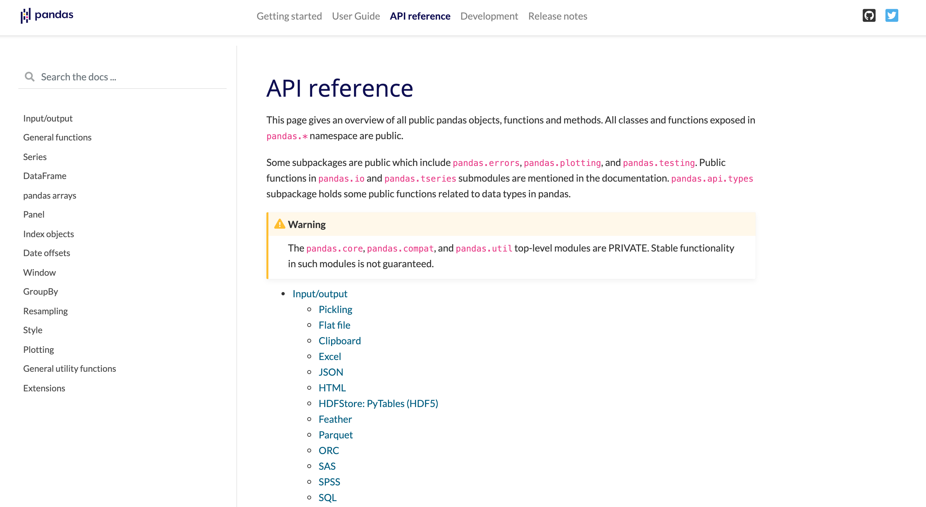Select General utility functions in sidebar
926x507 pixels.
[x=69, y=368]
